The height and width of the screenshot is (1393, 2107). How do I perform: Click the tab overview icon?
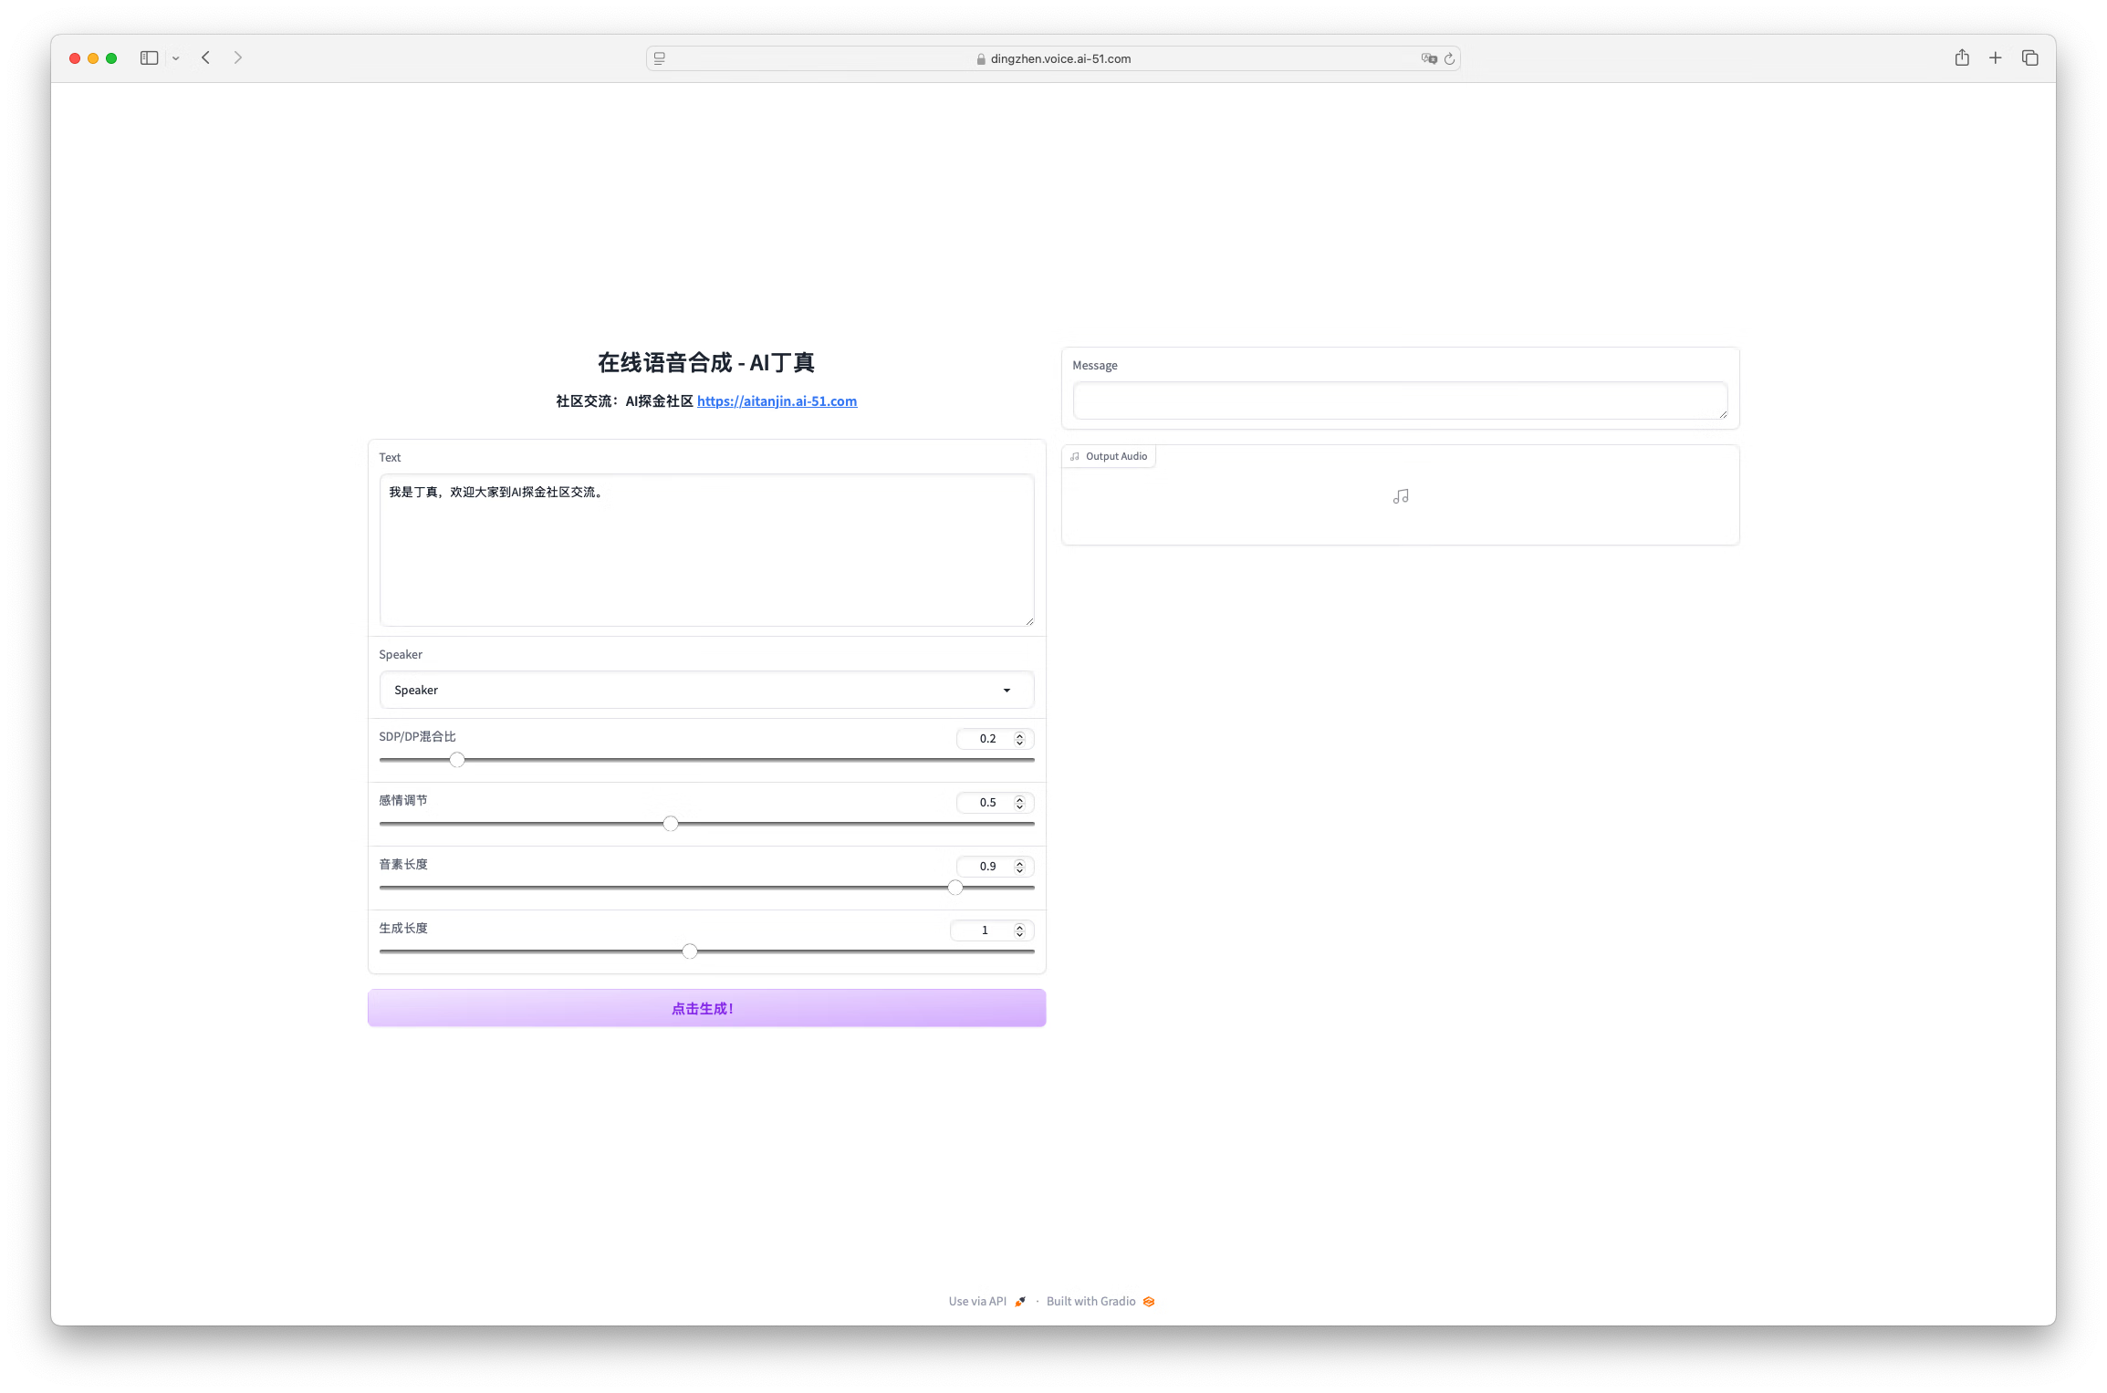[x=2029, y=57]
